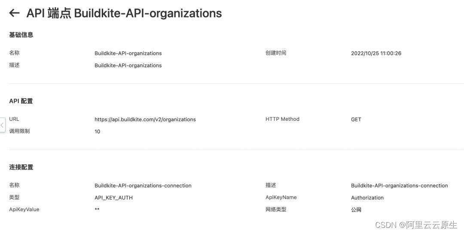The height and width of the screenshot is (233, 464).
Task: Click the 名称 label under 基础信息
Action: [14, 53]
